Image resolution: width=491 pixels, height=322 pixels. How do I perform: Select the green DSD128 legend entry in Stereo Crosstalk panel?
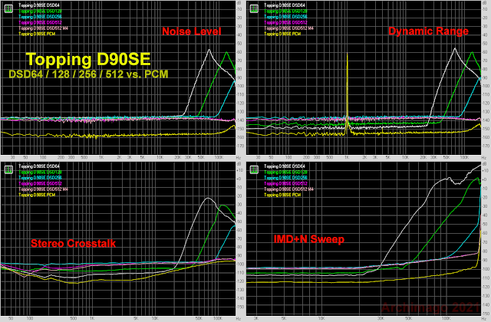40,172
